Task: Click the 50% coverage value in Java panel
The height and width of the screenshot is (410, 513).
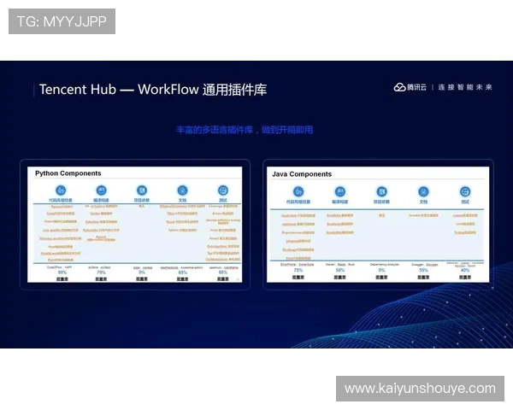Action: [x=340, y=271]
